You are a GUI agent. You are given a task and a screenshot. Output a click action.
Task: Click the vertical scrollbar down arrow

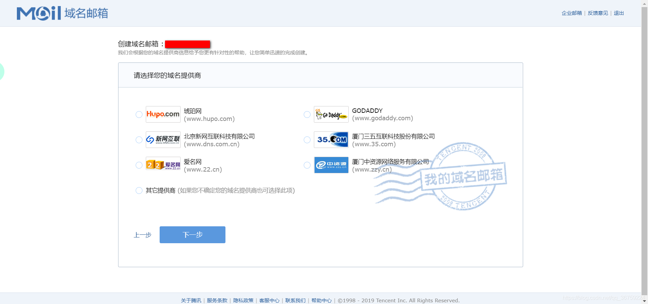tap(644, 301)
